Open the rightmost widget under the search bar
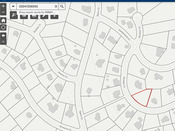Viewport: 175px width, 131px height. [x=54, y=16]
